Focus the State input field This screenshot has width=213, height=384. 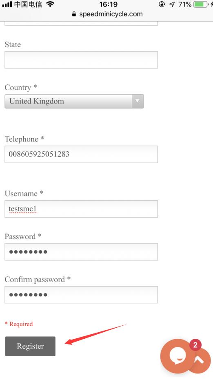(81, 60)
